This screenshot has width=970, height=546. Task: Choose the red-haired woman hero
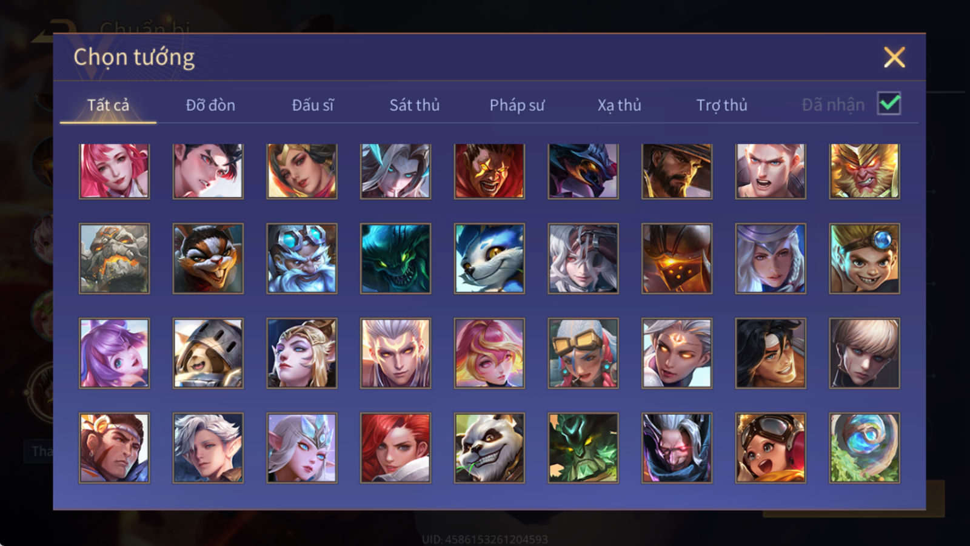[395, 448]
